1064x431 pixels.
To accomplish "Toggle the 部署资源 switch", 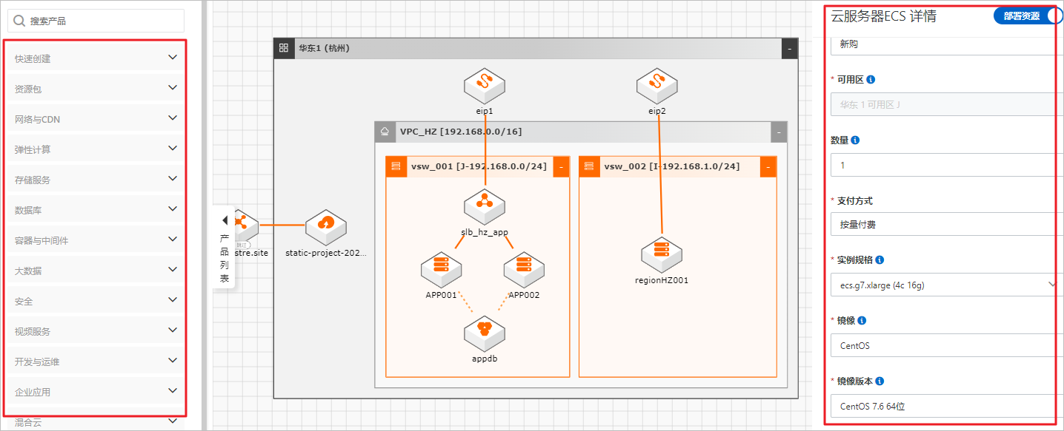I will [x=1028, y=16].
